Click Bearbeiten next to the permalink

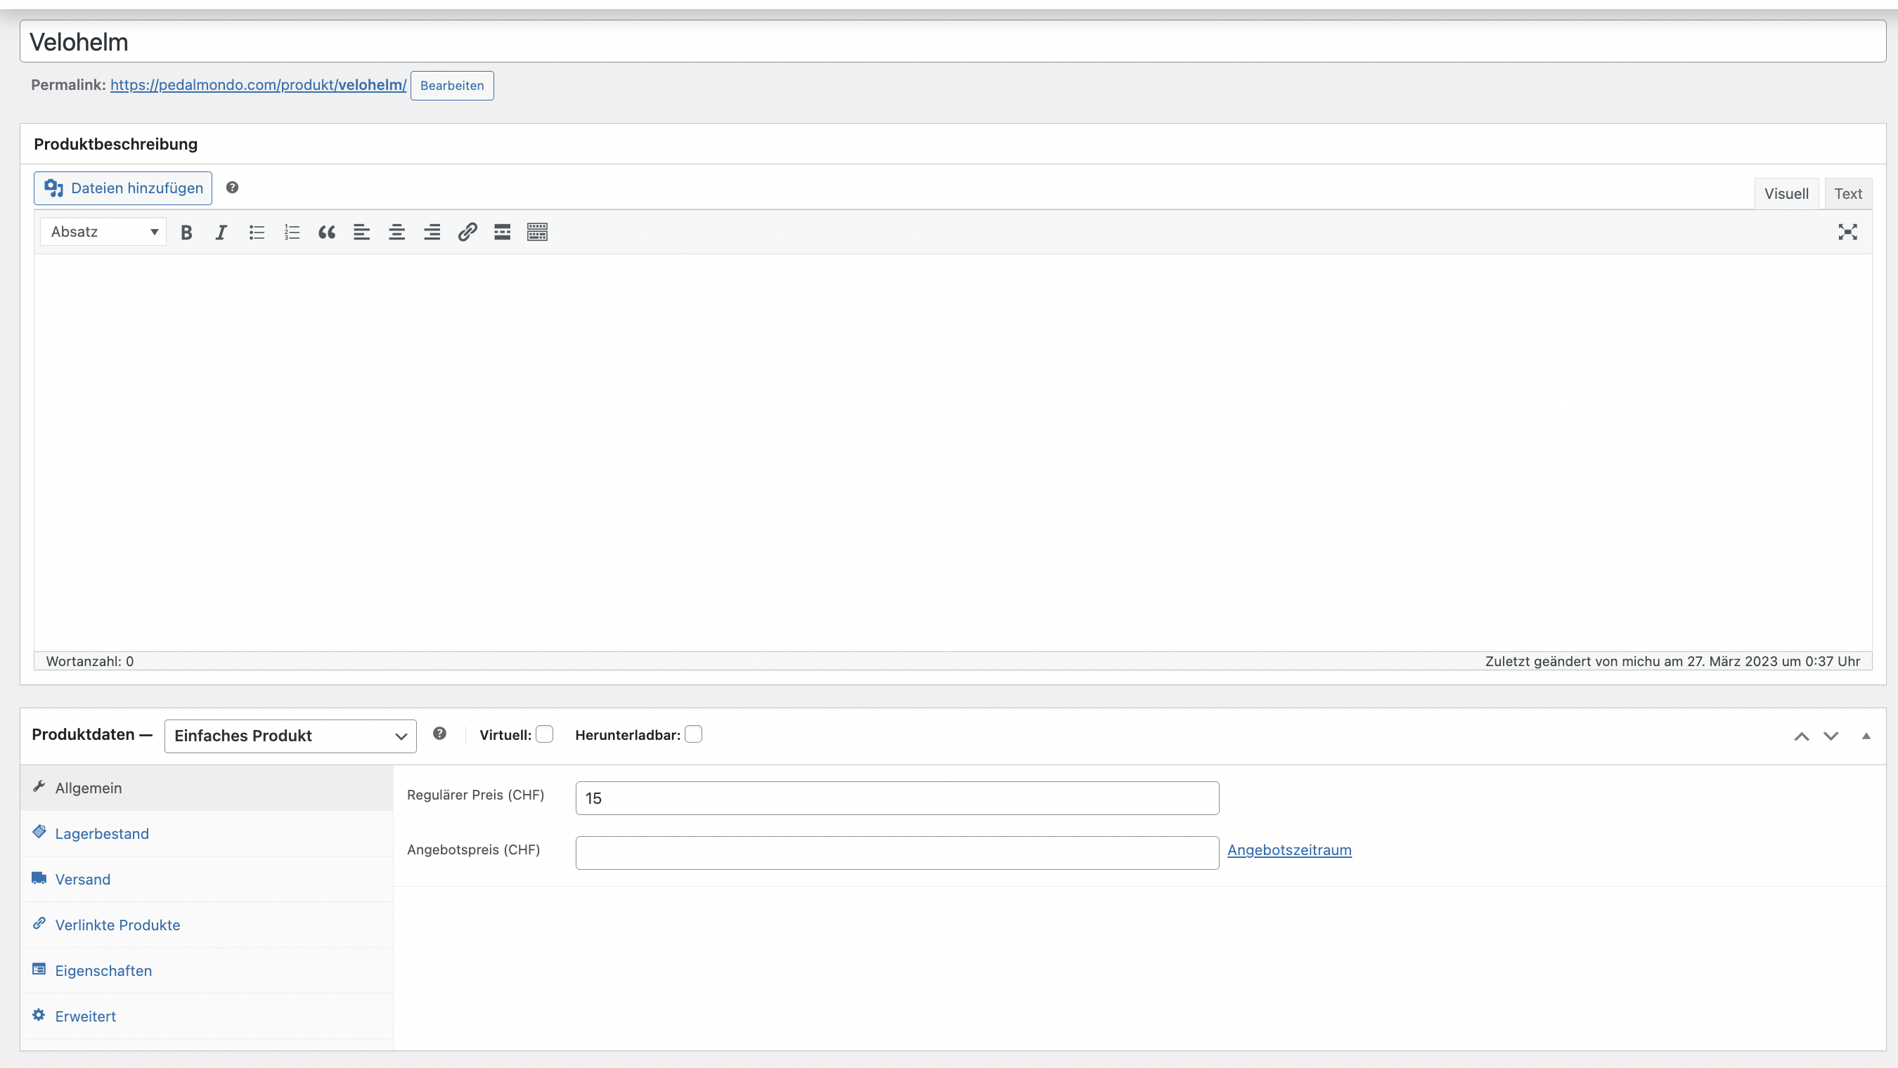[452, 86]
